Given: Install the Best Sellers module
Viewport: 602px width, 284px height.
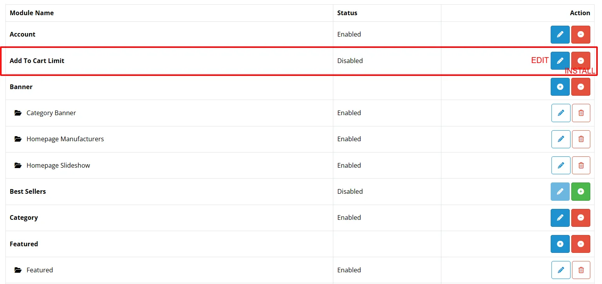Looking at the screenshot, I should 581,191.
